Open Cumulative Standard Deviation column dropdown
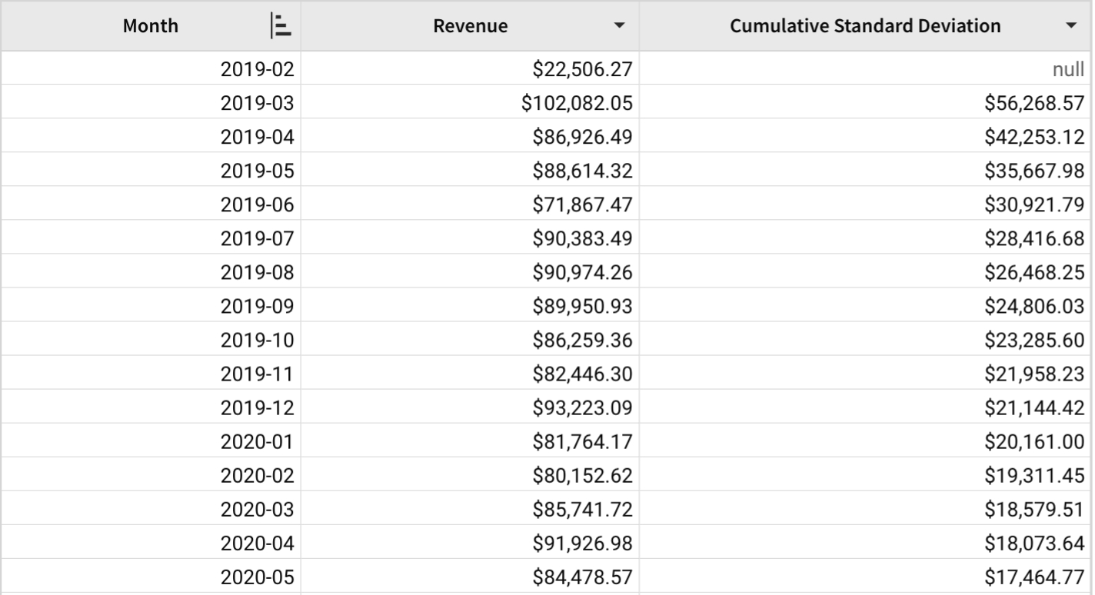This screenshot has height=595, width=1095. coord(1071,26)
